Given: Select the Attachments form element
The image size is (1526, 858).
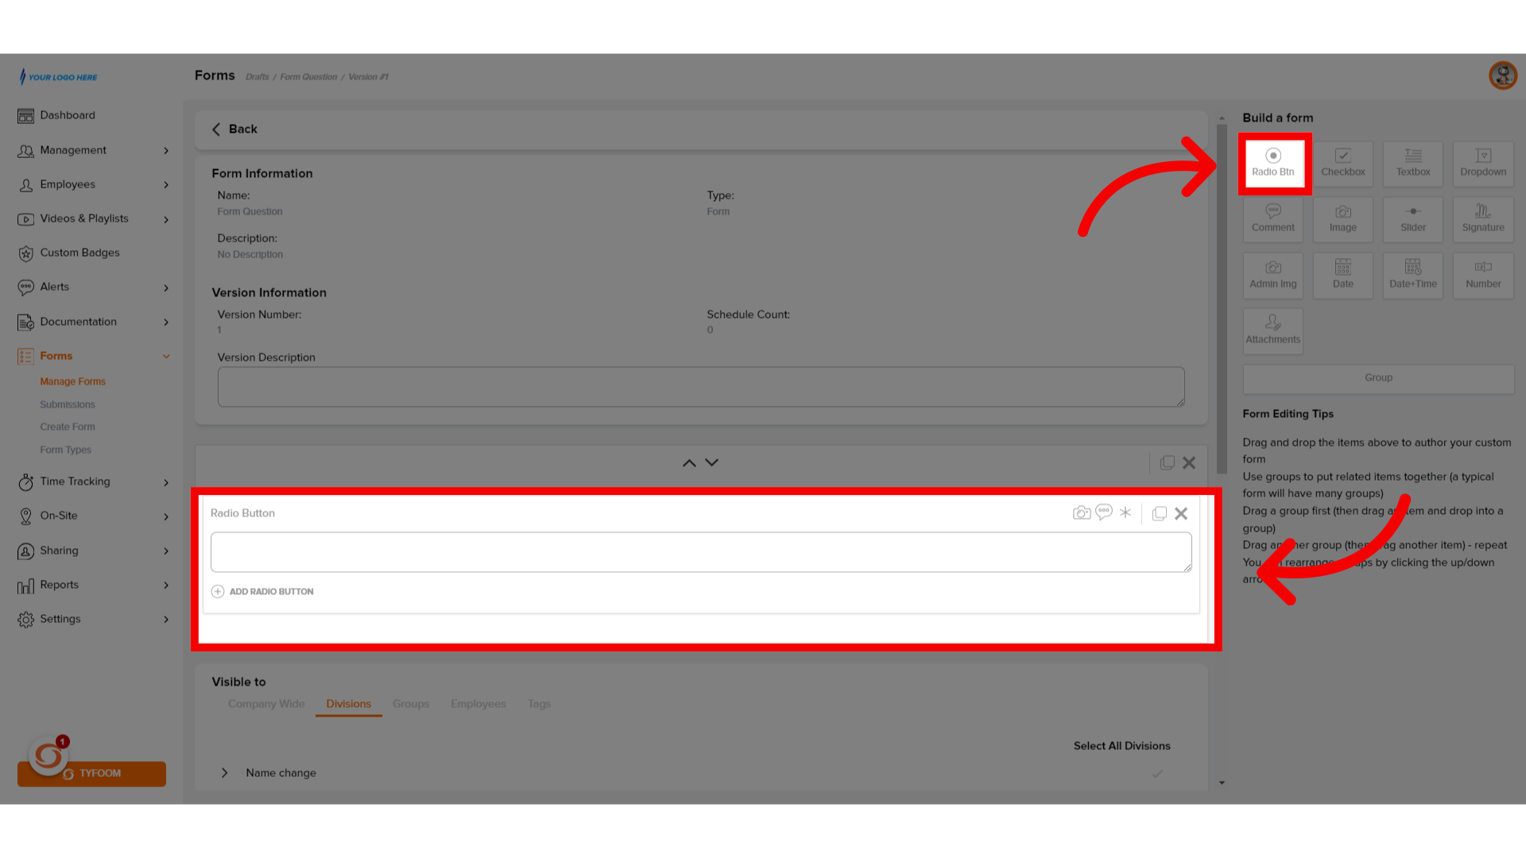Looking at the screenshot, I should (1273, 330).
